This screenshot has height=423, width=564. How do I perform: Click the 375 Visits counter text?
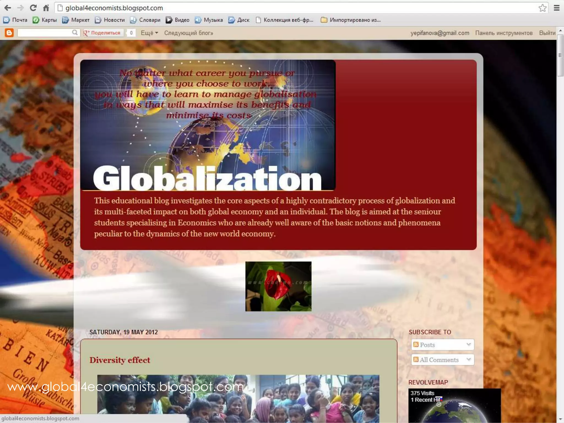click(422, 393)
